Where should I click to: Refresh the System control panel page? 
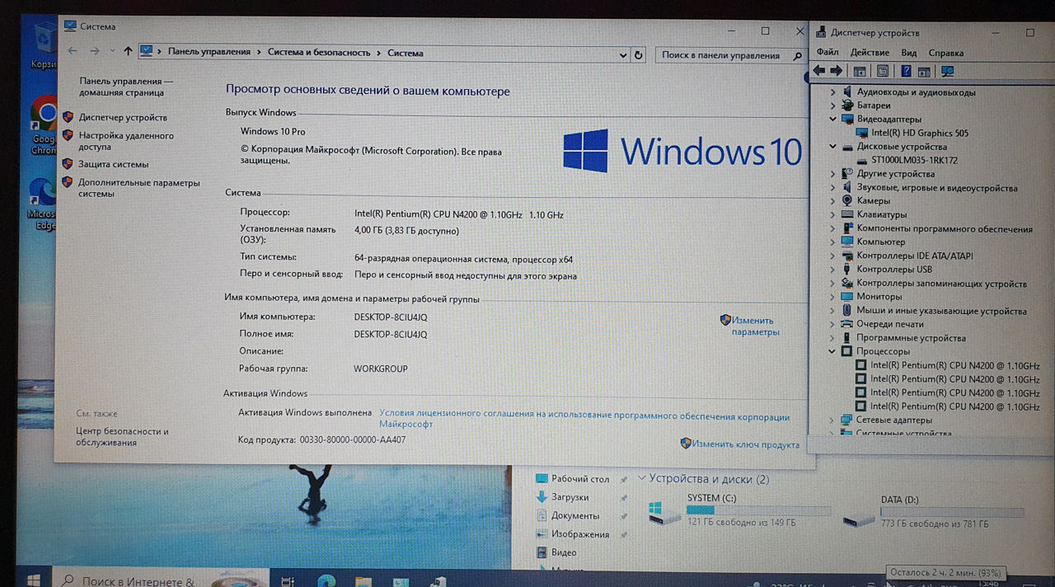pyautogui.click(x=638, y=55)
